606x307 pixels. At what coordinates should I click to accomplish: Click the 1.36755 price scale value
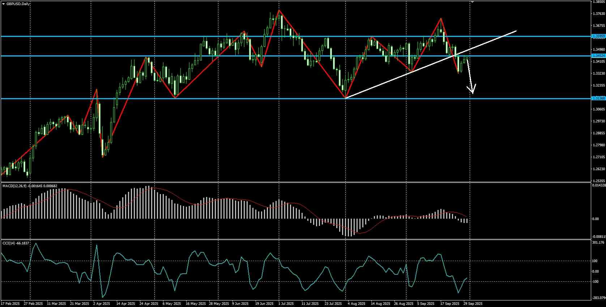point(599,26)
